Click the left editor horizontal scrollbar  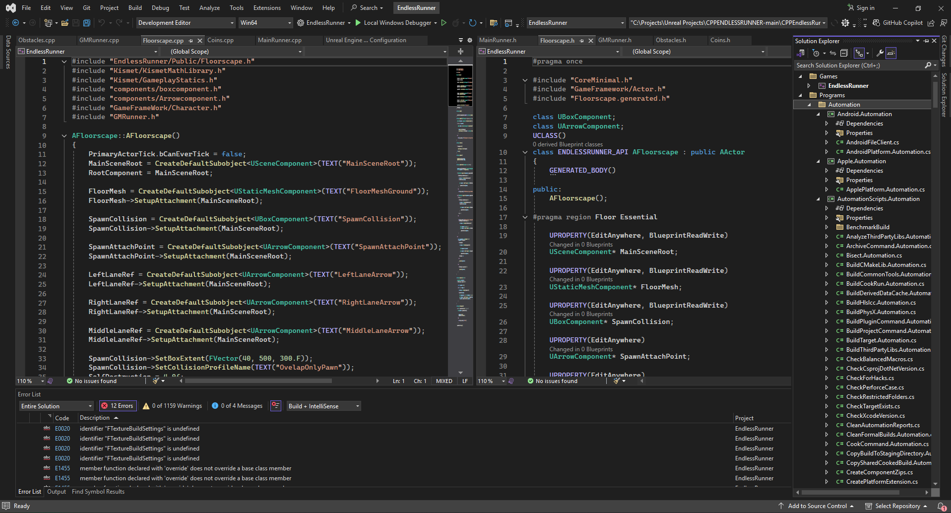[x=258, y=381]
